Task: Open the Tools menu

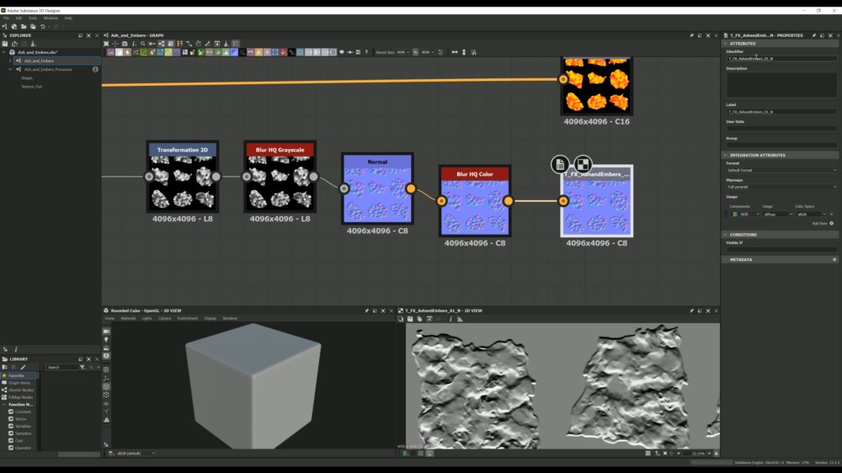Action: (x=33, y=18)
